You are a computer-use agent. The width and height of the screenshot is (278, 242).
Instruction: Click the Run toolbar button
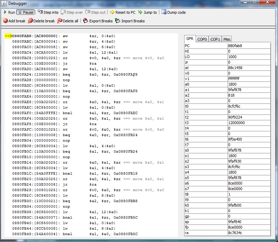(9, 12)
